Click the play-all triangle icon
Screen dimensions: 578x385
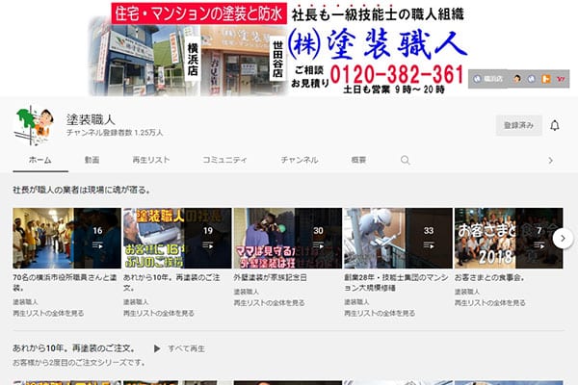[x=157, y=348]
